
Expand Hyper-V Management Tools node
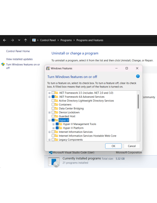[x=54, y=124]
